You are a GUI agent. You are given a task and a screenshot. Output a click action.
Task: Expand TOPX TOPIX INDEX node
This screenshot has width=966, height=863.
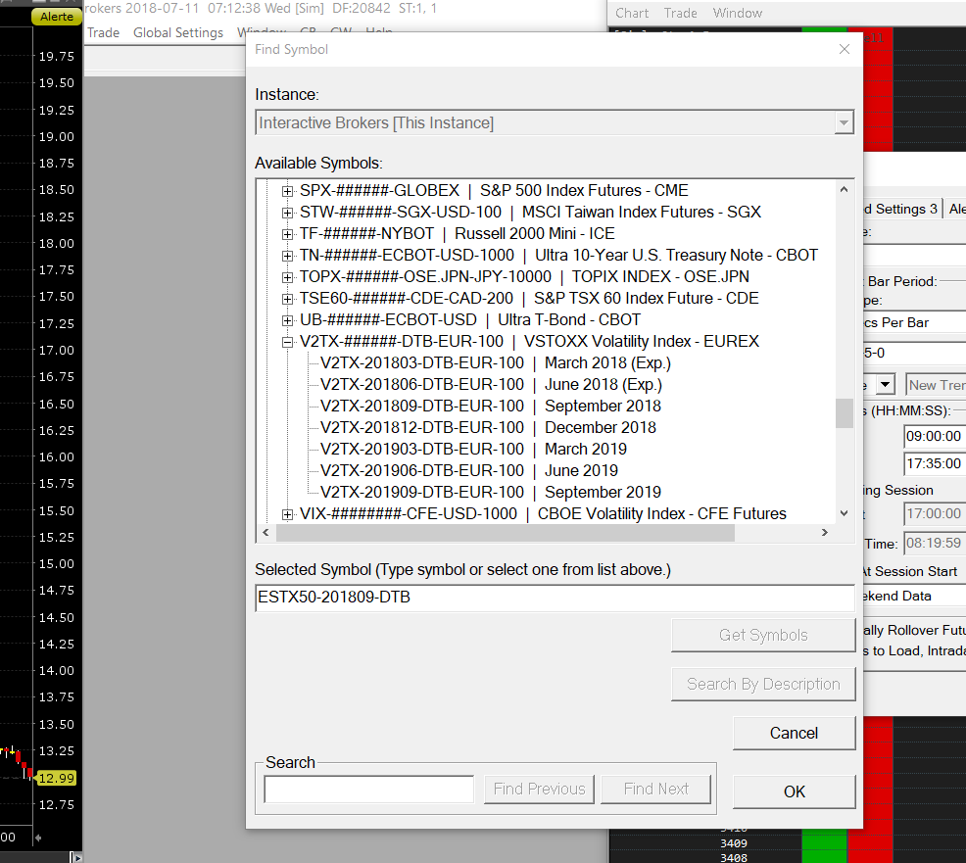coord(287,277)
